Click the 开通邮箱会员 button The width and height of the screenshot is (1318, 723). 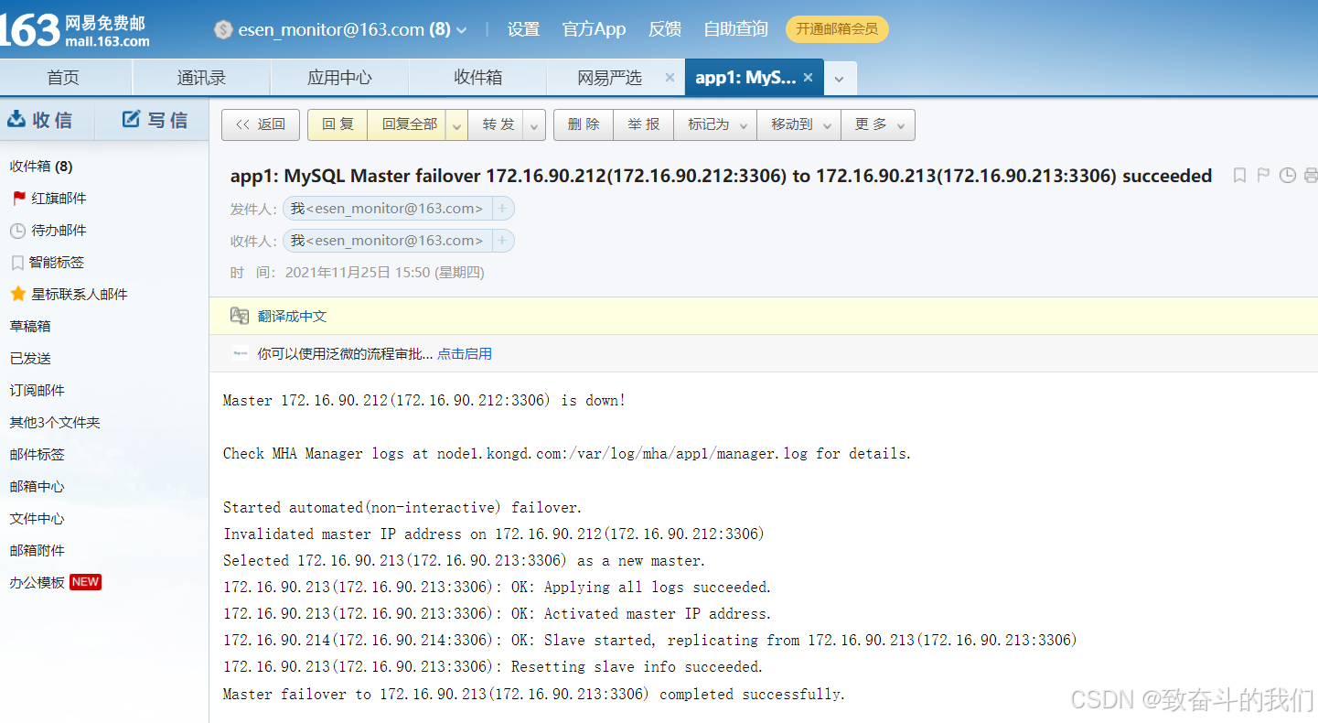click(837, 29)
